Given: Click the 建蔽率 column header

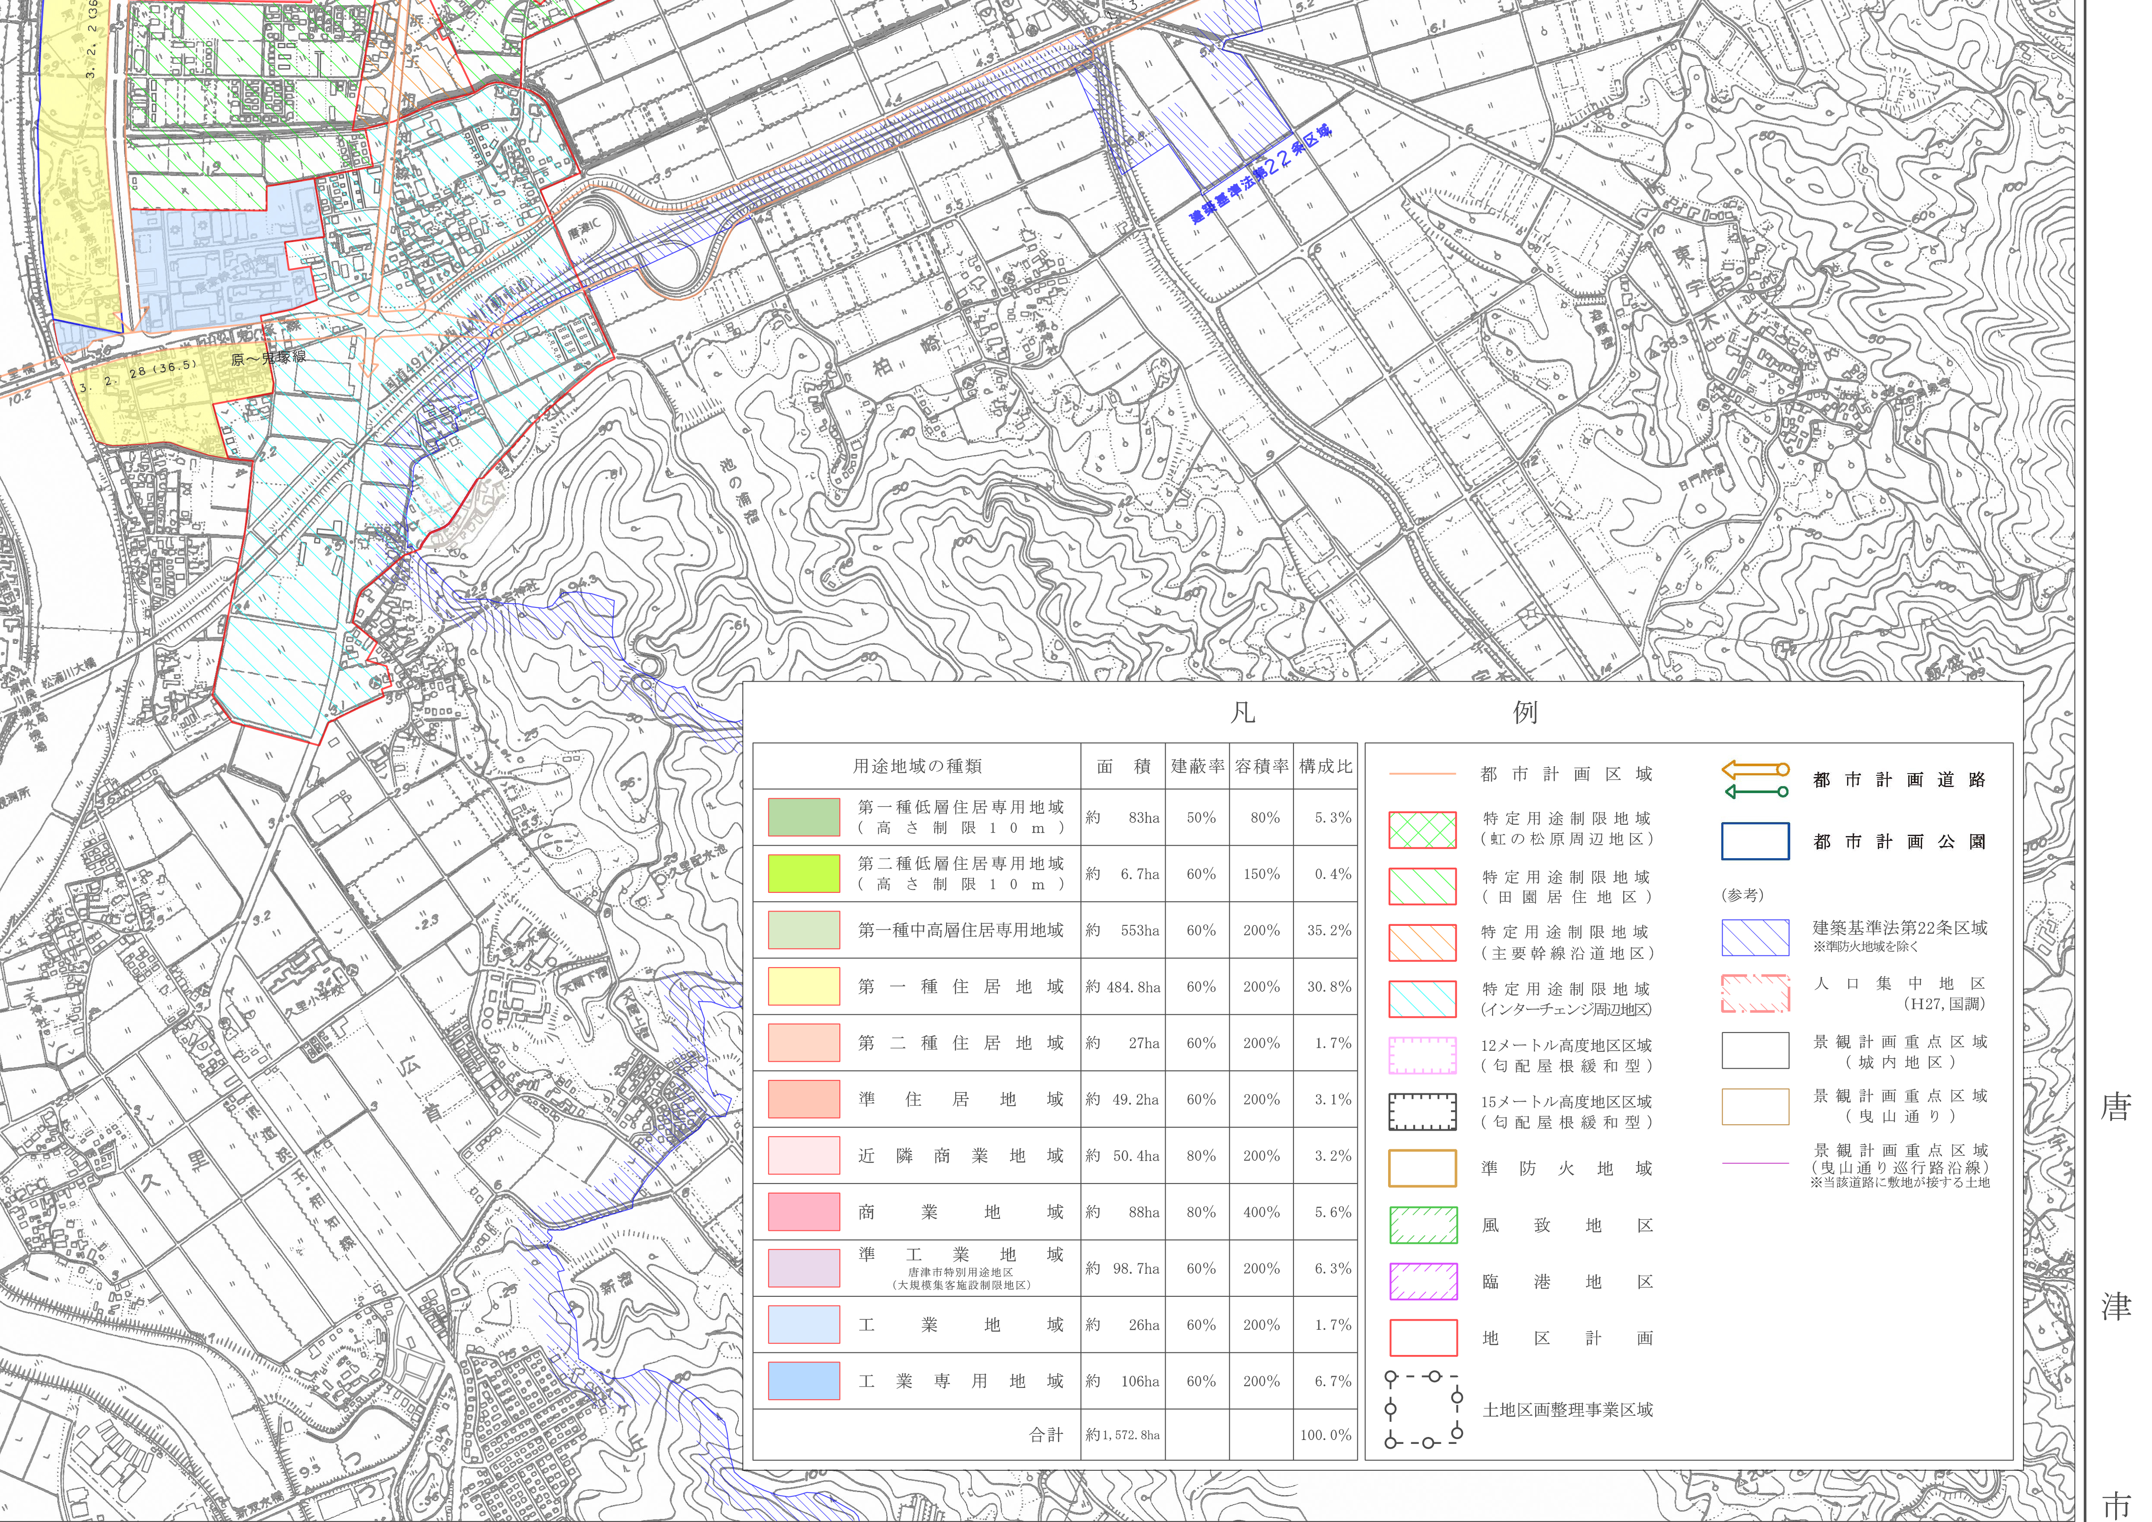Looking at the screenshot, I should point(1197,767).
